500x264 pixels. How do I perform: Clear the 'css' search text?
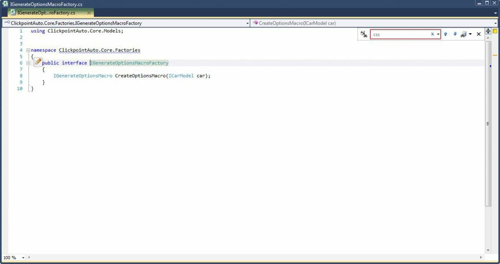click(x=432, y=34)
